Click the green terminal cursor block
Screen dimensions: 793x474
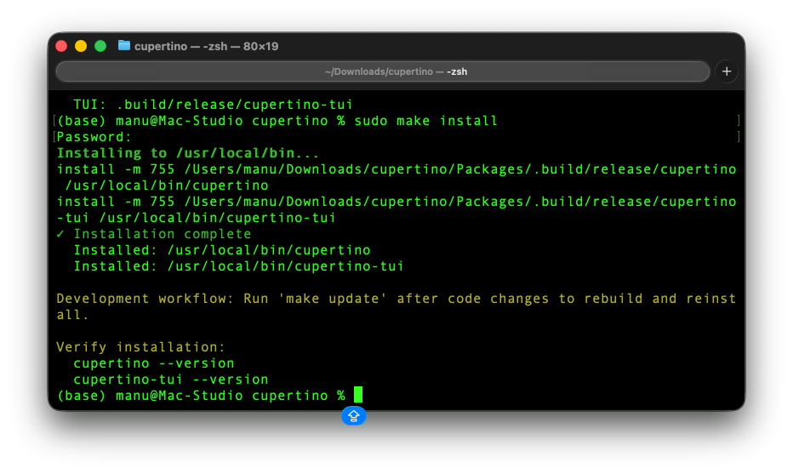click(x=358, y=395)
